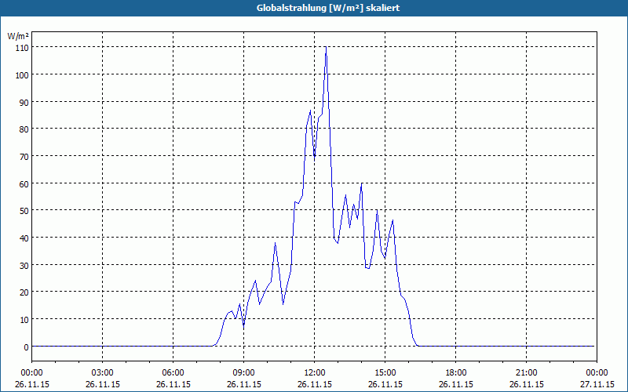Click the 50 y-axis tick label
This screenshot has height=392, width=628.
coord(24,210)
